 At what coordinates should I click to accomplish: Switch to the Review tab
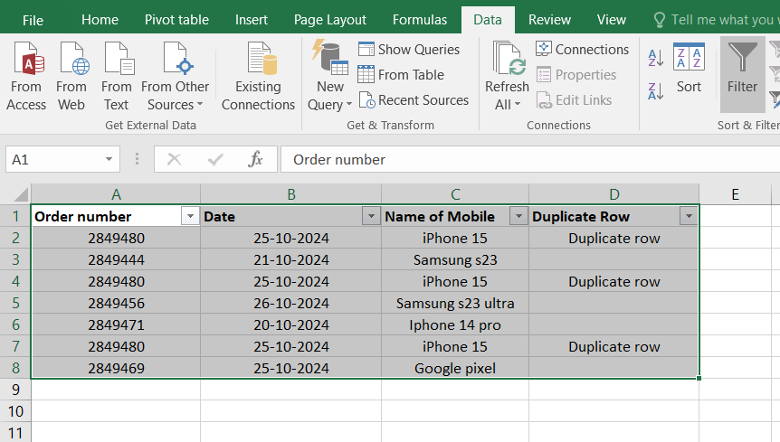tap(549, 20)
